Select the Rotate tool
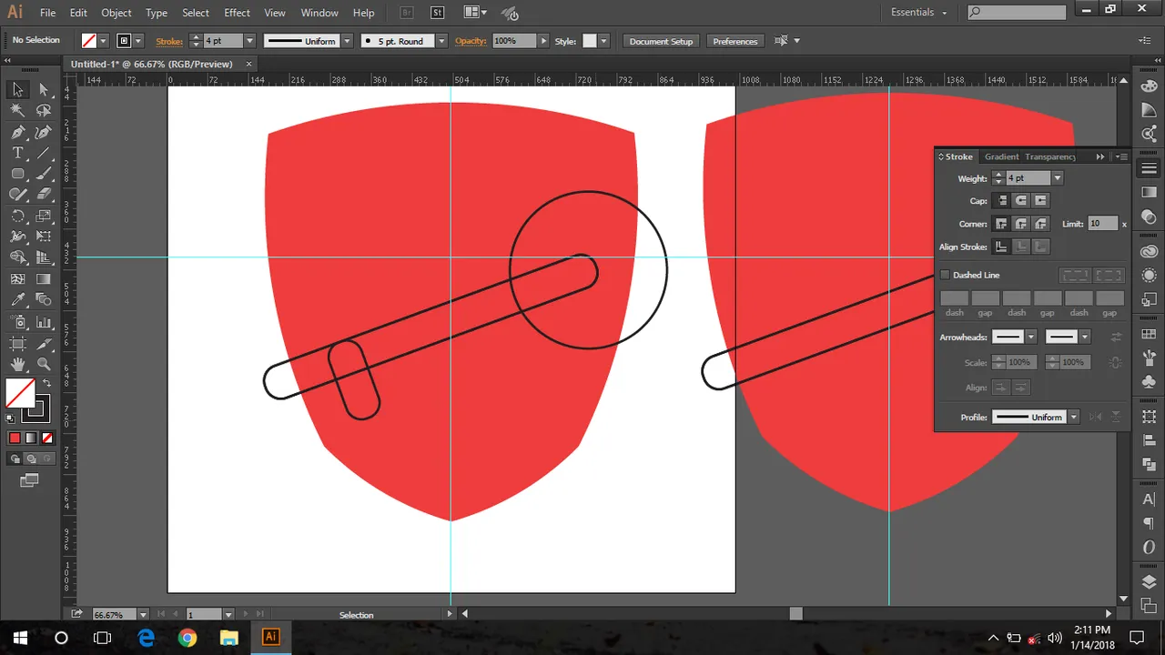 (17, 217)
